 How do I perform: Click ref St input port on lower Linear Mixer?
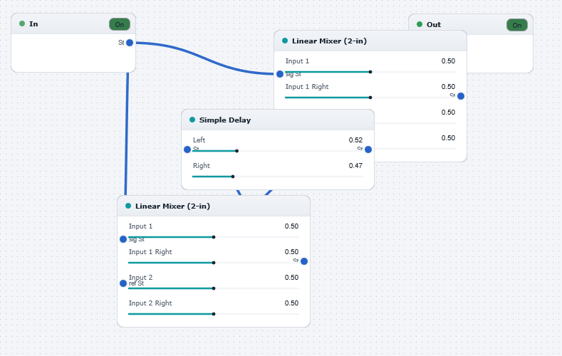123,283
